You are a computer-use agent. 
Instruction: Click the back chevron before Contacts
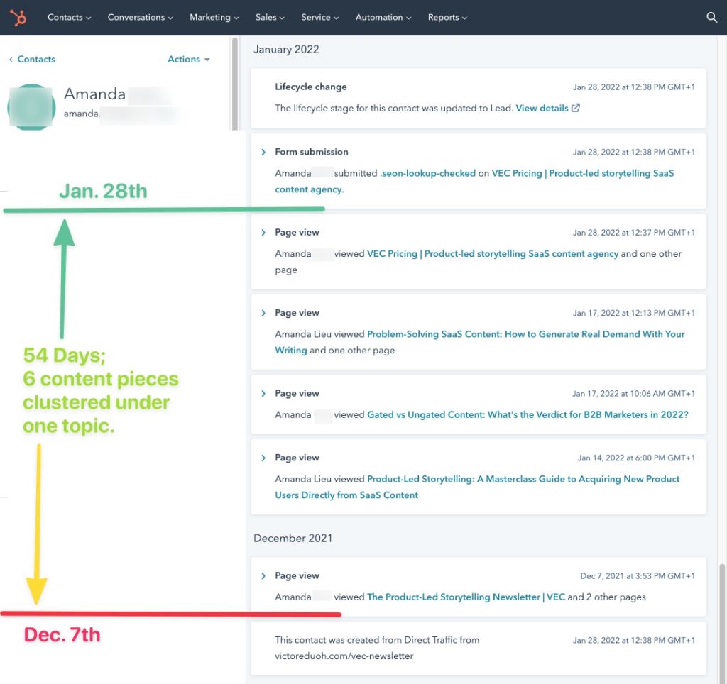point(11,60)
